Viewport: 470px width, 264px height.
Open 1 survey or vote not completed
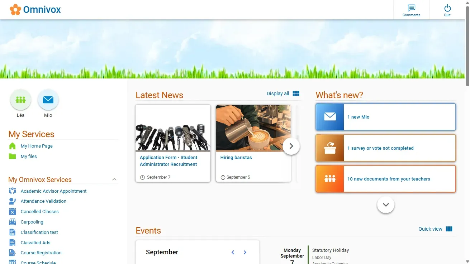(x=386, y=148)
